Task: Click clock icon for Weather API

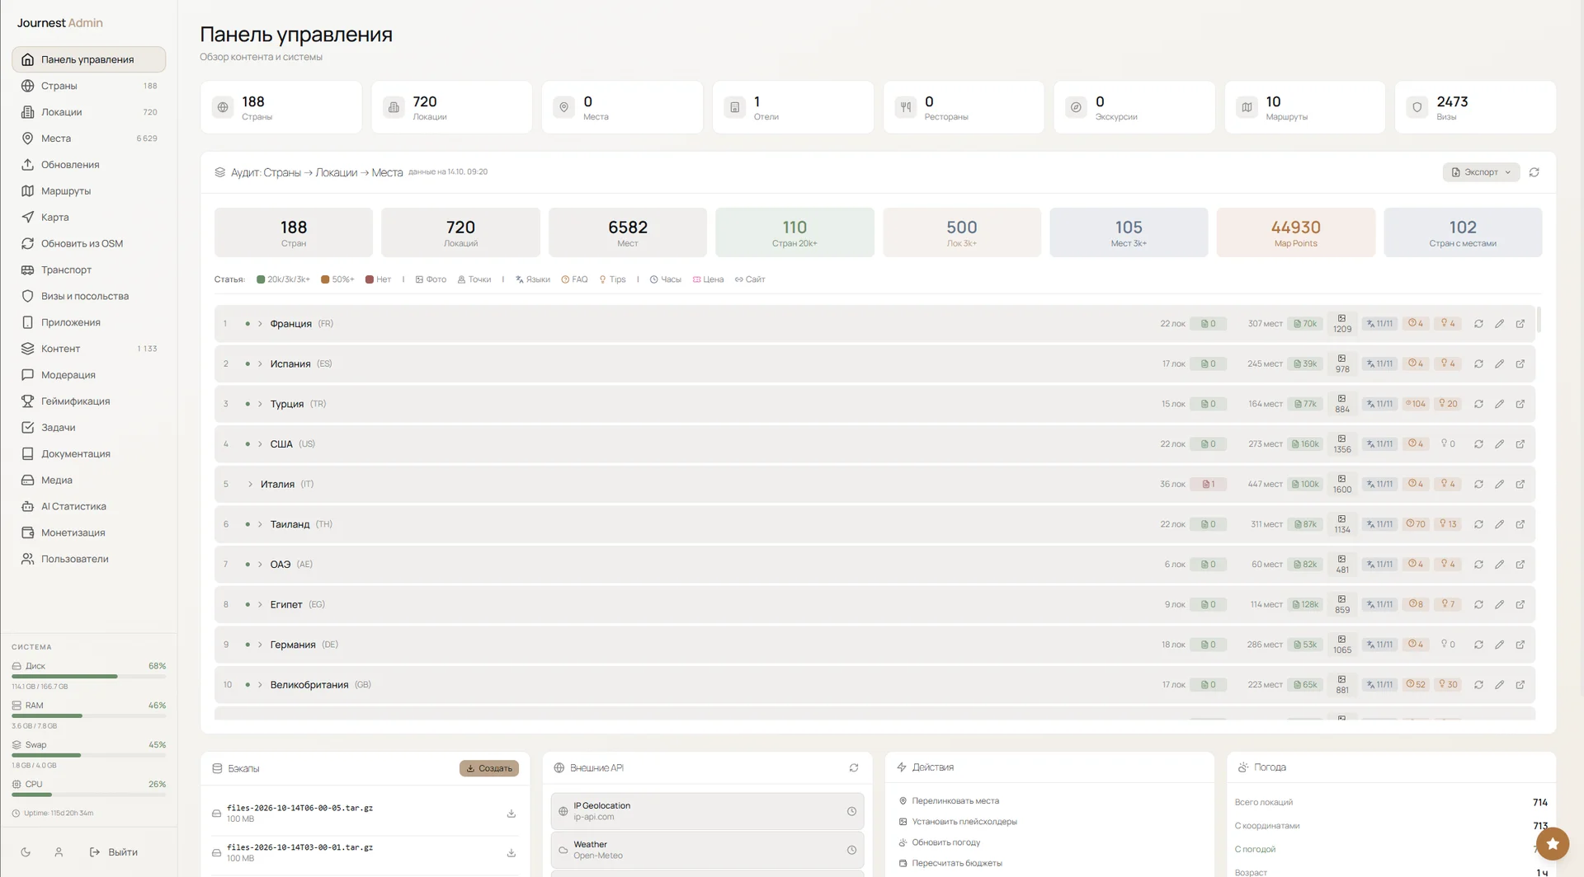Action: 851,850
